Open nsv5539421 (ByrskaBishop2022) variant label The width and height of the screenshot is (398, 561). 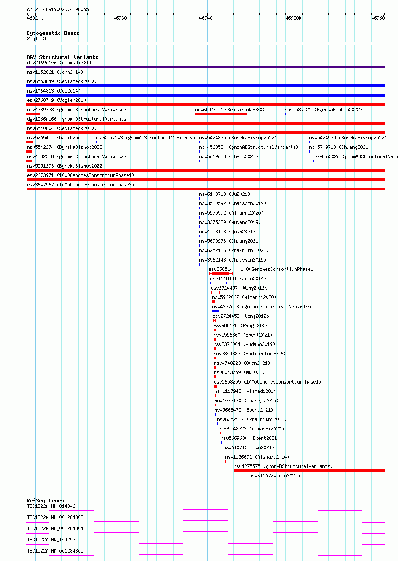(323, 110)
